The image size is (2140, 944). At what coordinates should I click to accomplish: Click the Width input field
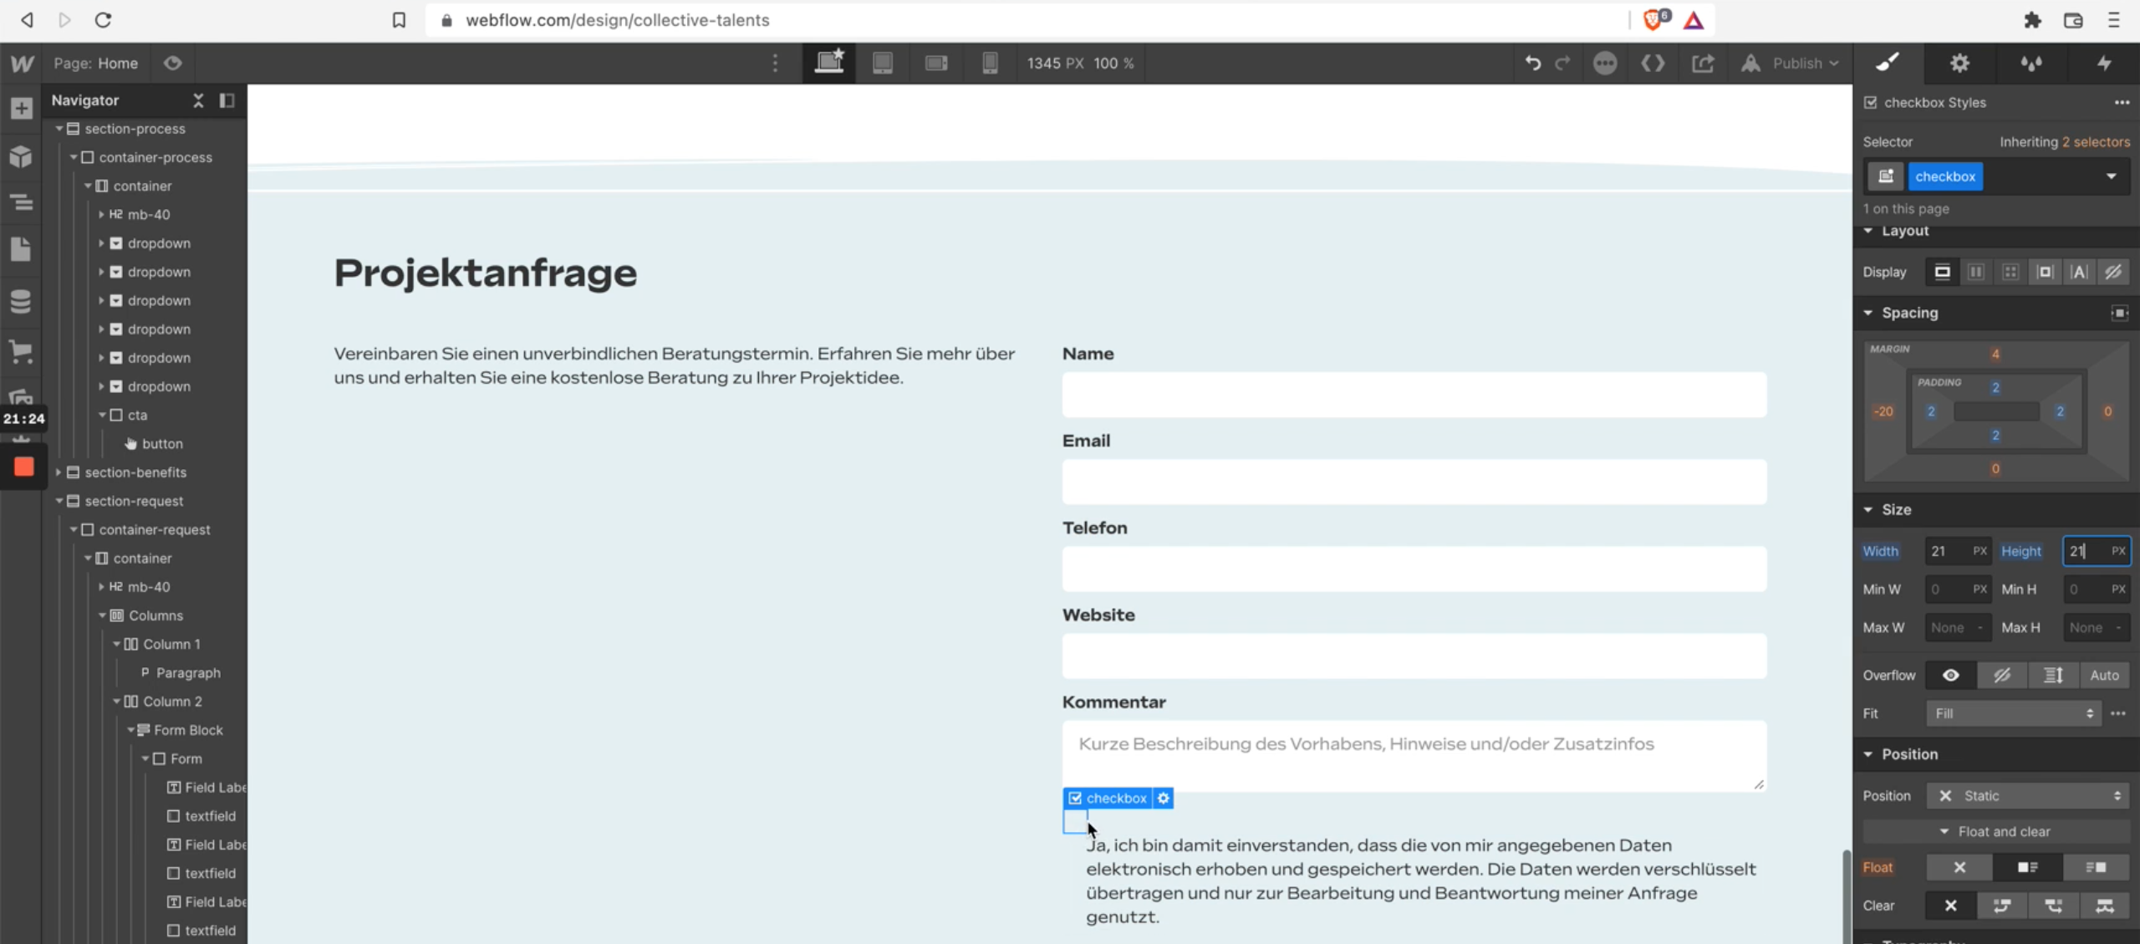pos(1959,552)
